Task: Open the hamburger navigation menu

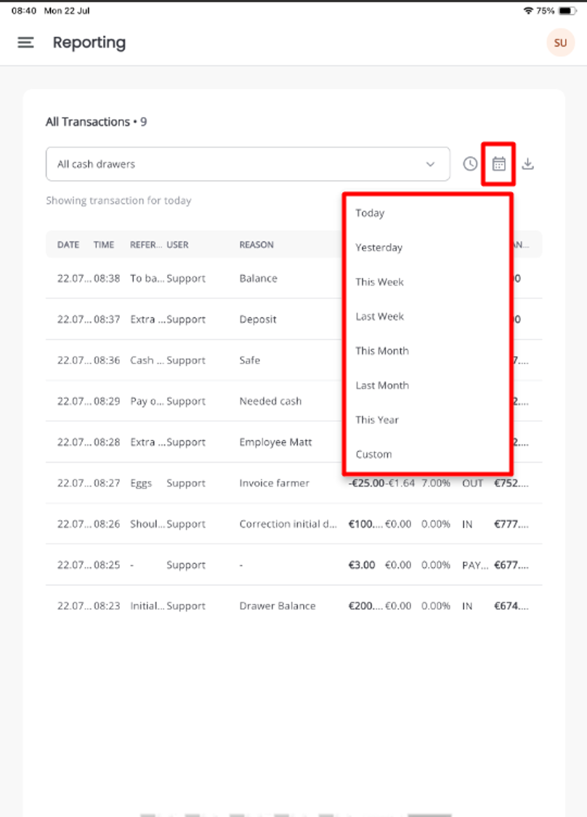Action: tap(25, 43)
